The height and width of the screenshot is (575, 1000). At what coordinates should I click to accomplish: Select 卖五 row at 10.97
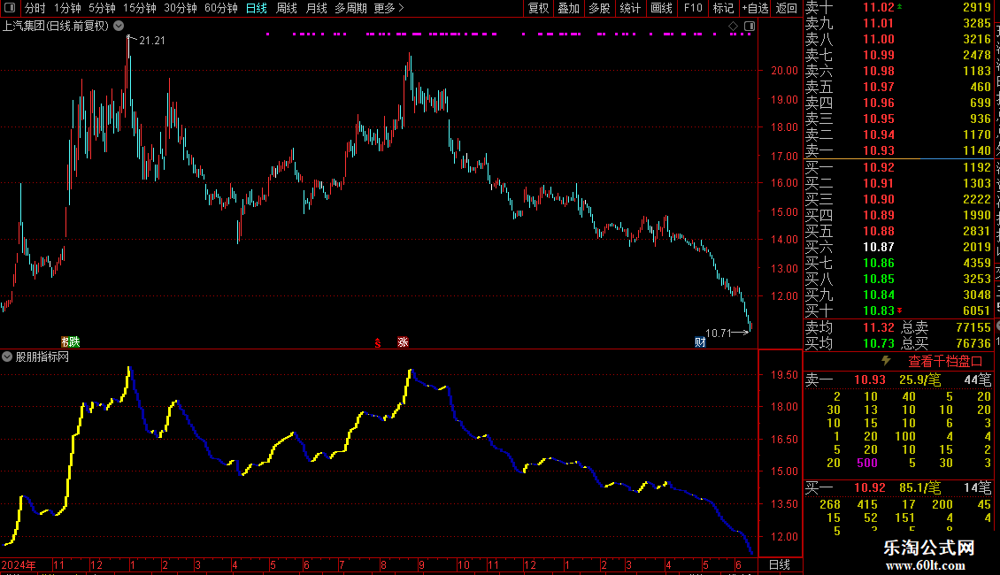click(898, 87)
